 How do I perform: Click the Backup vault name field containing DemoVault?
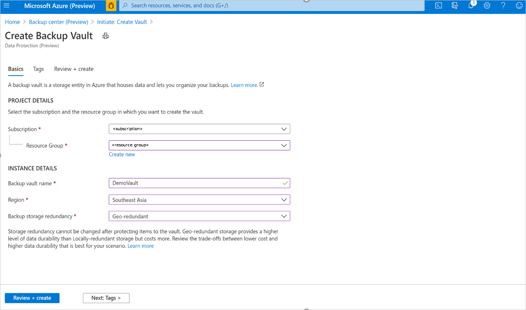click(199, 183)
